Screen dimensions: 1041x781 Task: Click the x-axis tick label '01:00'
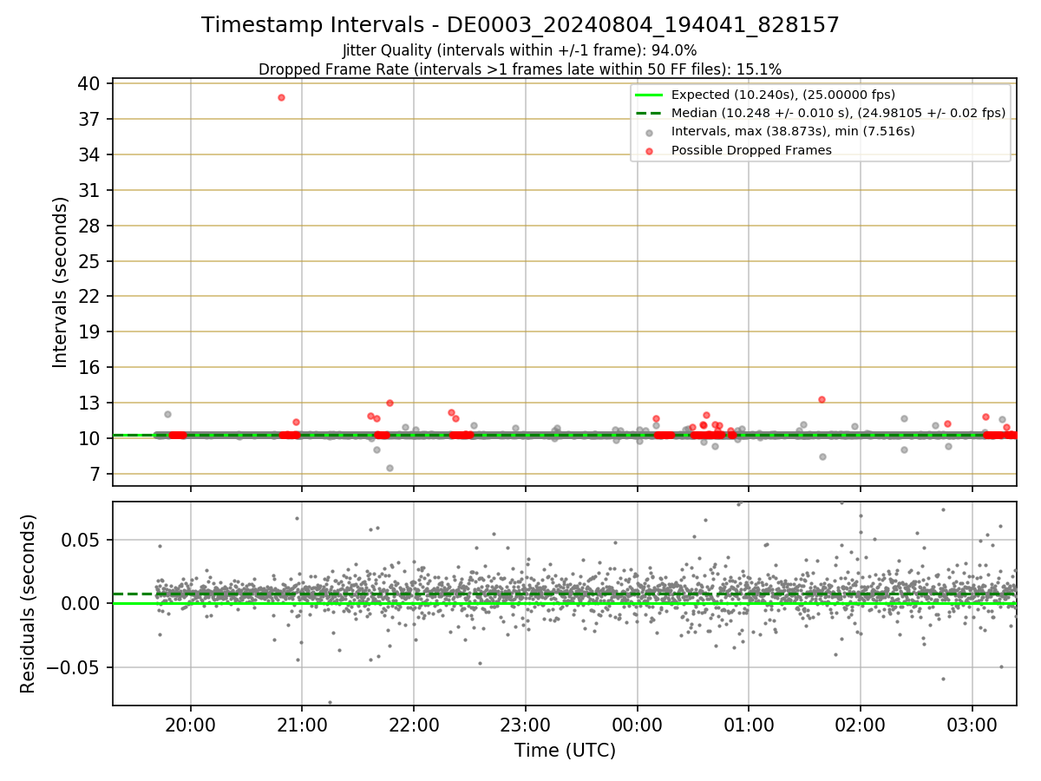click(749, 725)
